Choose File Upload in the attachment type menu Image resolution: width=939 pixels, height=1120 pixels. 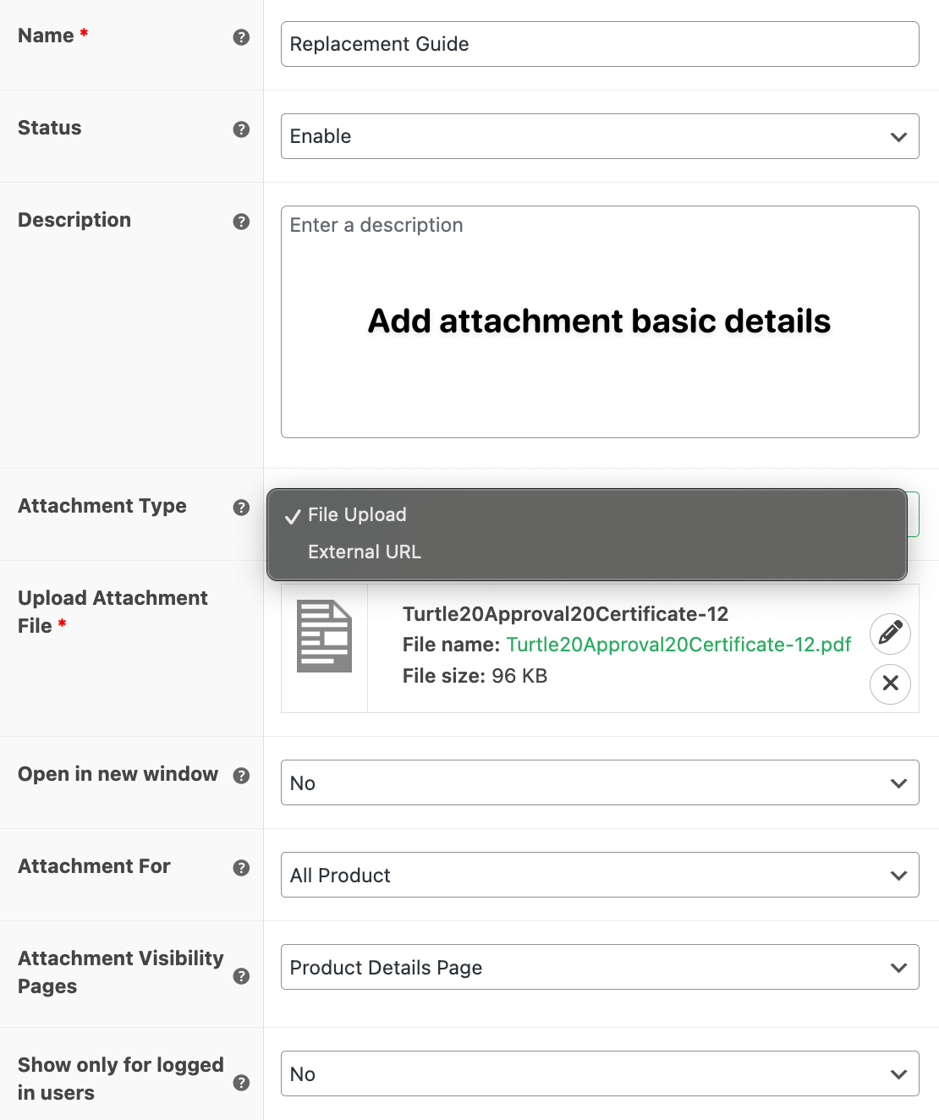[x=356, y=514]
